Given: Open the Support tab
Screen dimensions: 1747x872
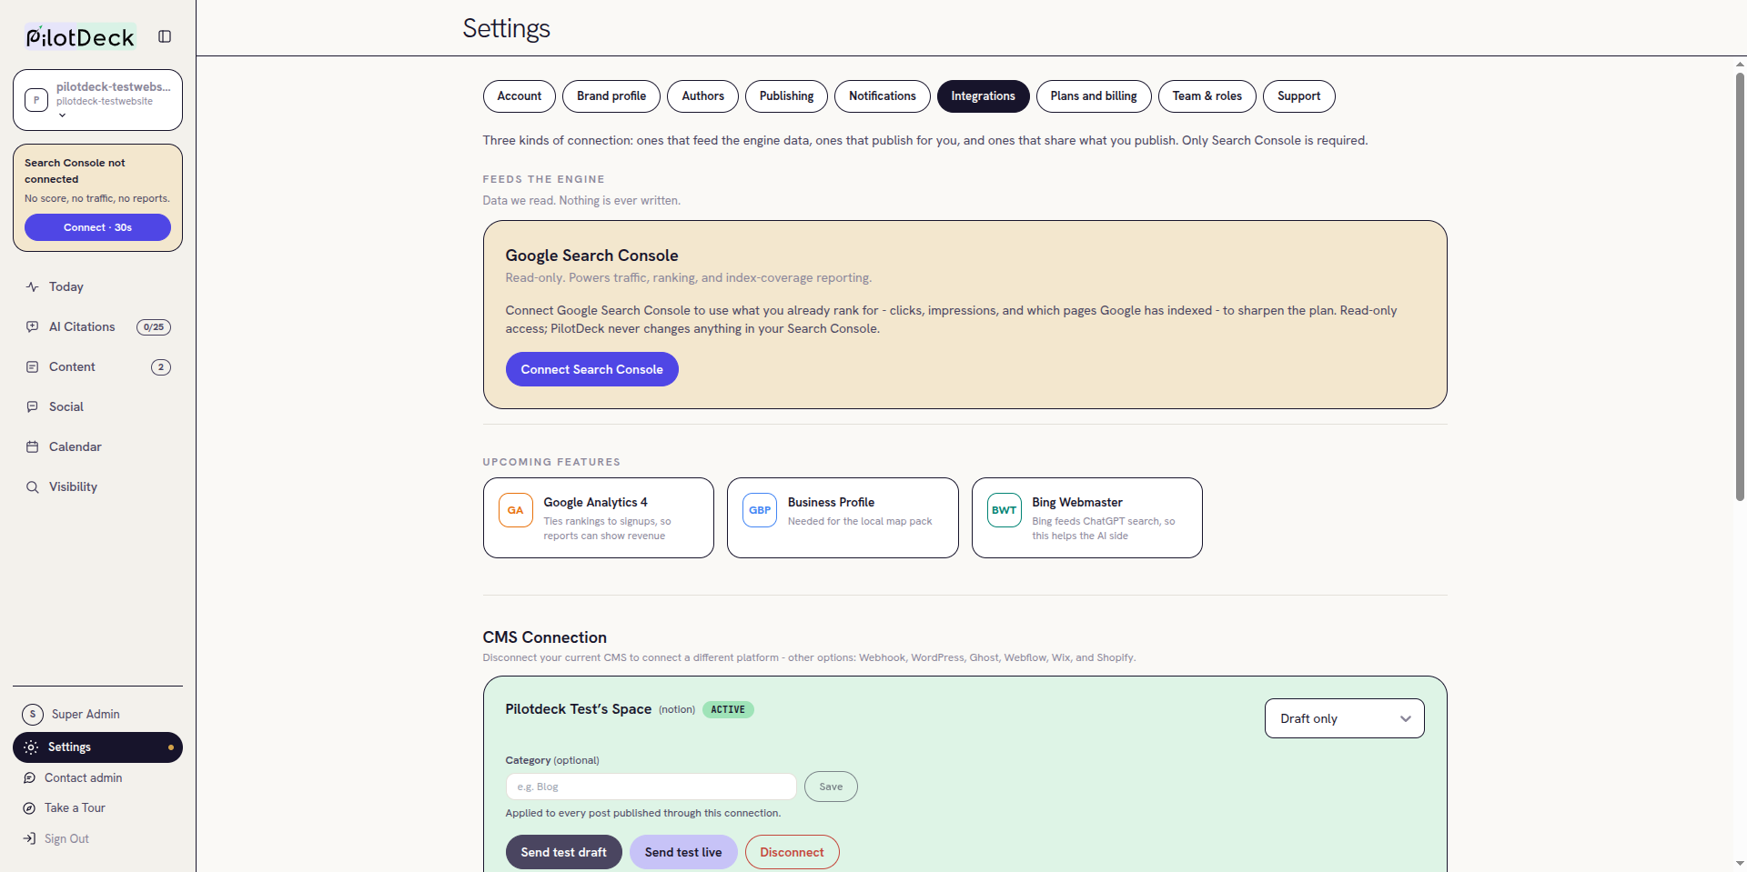Looking at the screenshot, I should [1298, 96].
